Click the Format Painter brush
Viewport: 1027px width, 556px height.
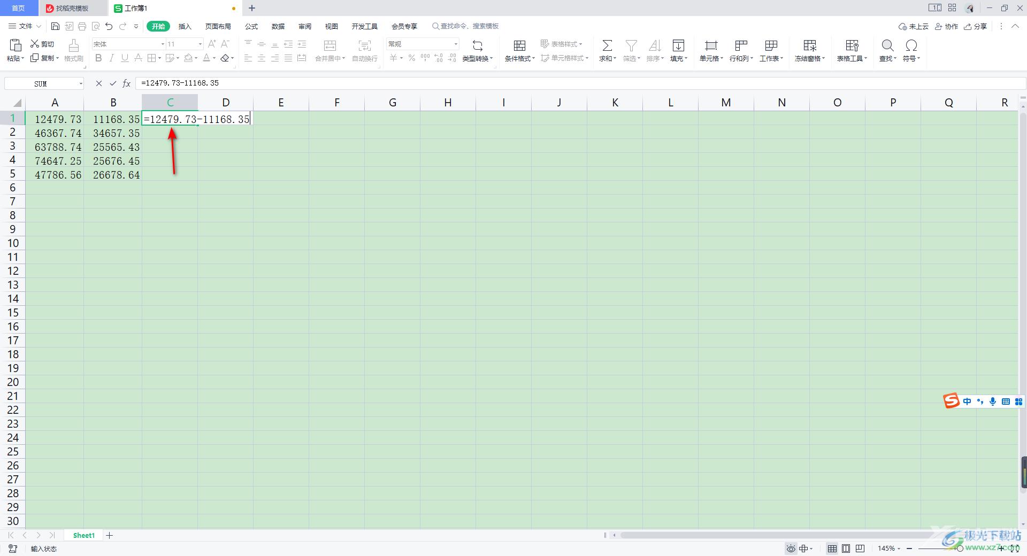pyautogui.click(x=74, y=45)
